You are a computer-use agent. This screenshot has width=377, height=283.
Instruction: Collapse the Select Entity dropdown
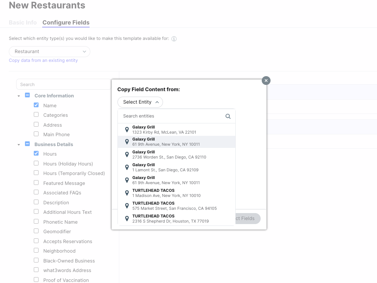point(140,102)
